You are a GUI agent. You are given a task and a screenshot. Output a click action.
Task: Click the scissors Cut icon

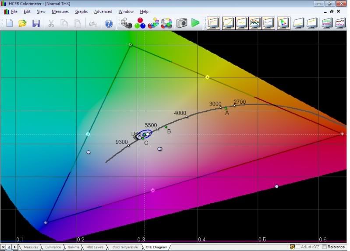click(x=51, y=23)
